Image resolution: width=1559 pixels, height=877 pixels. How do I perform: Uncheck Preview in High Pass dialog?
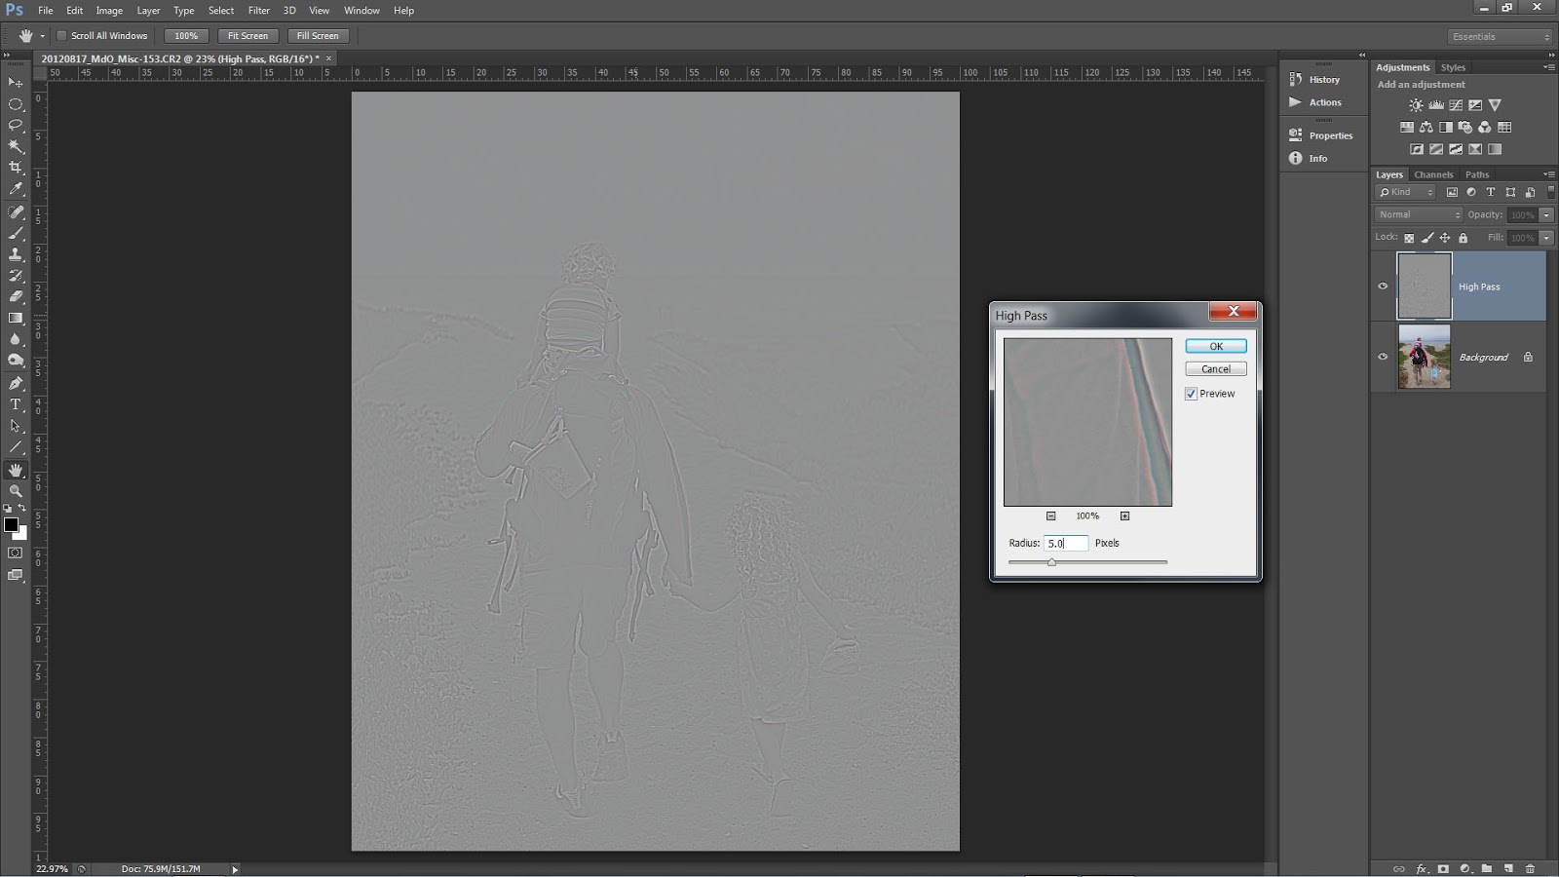coord(1191,394)
